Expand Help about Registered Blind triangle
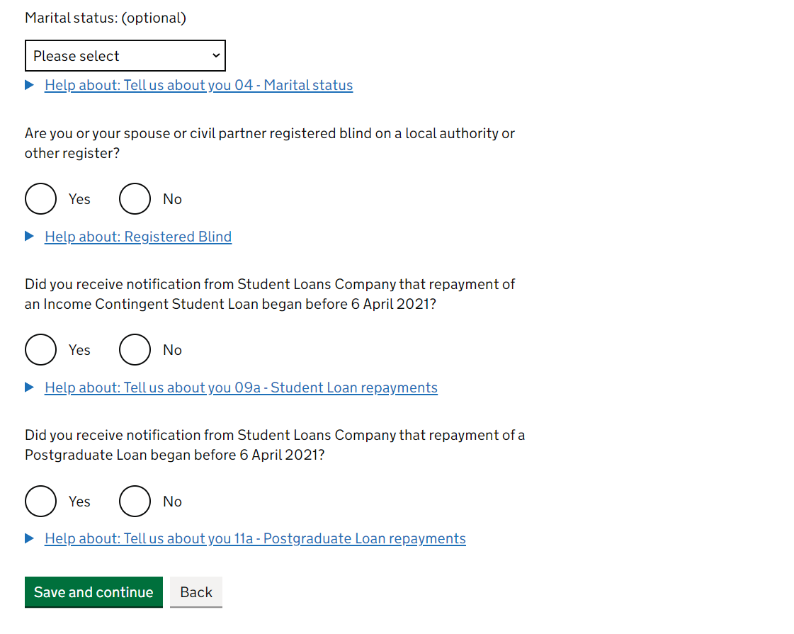Image resolution: width=794 pixels, height=634 pixels. (x=29, y=237)
